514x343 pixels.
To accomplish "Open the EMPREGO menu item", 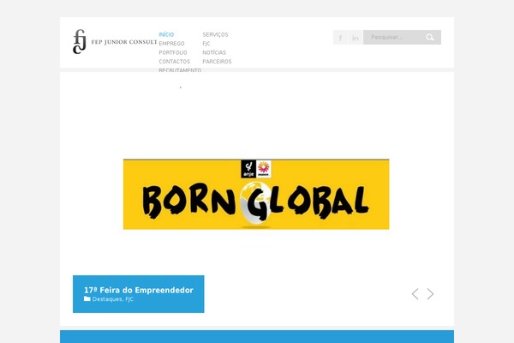I will 171,44.
